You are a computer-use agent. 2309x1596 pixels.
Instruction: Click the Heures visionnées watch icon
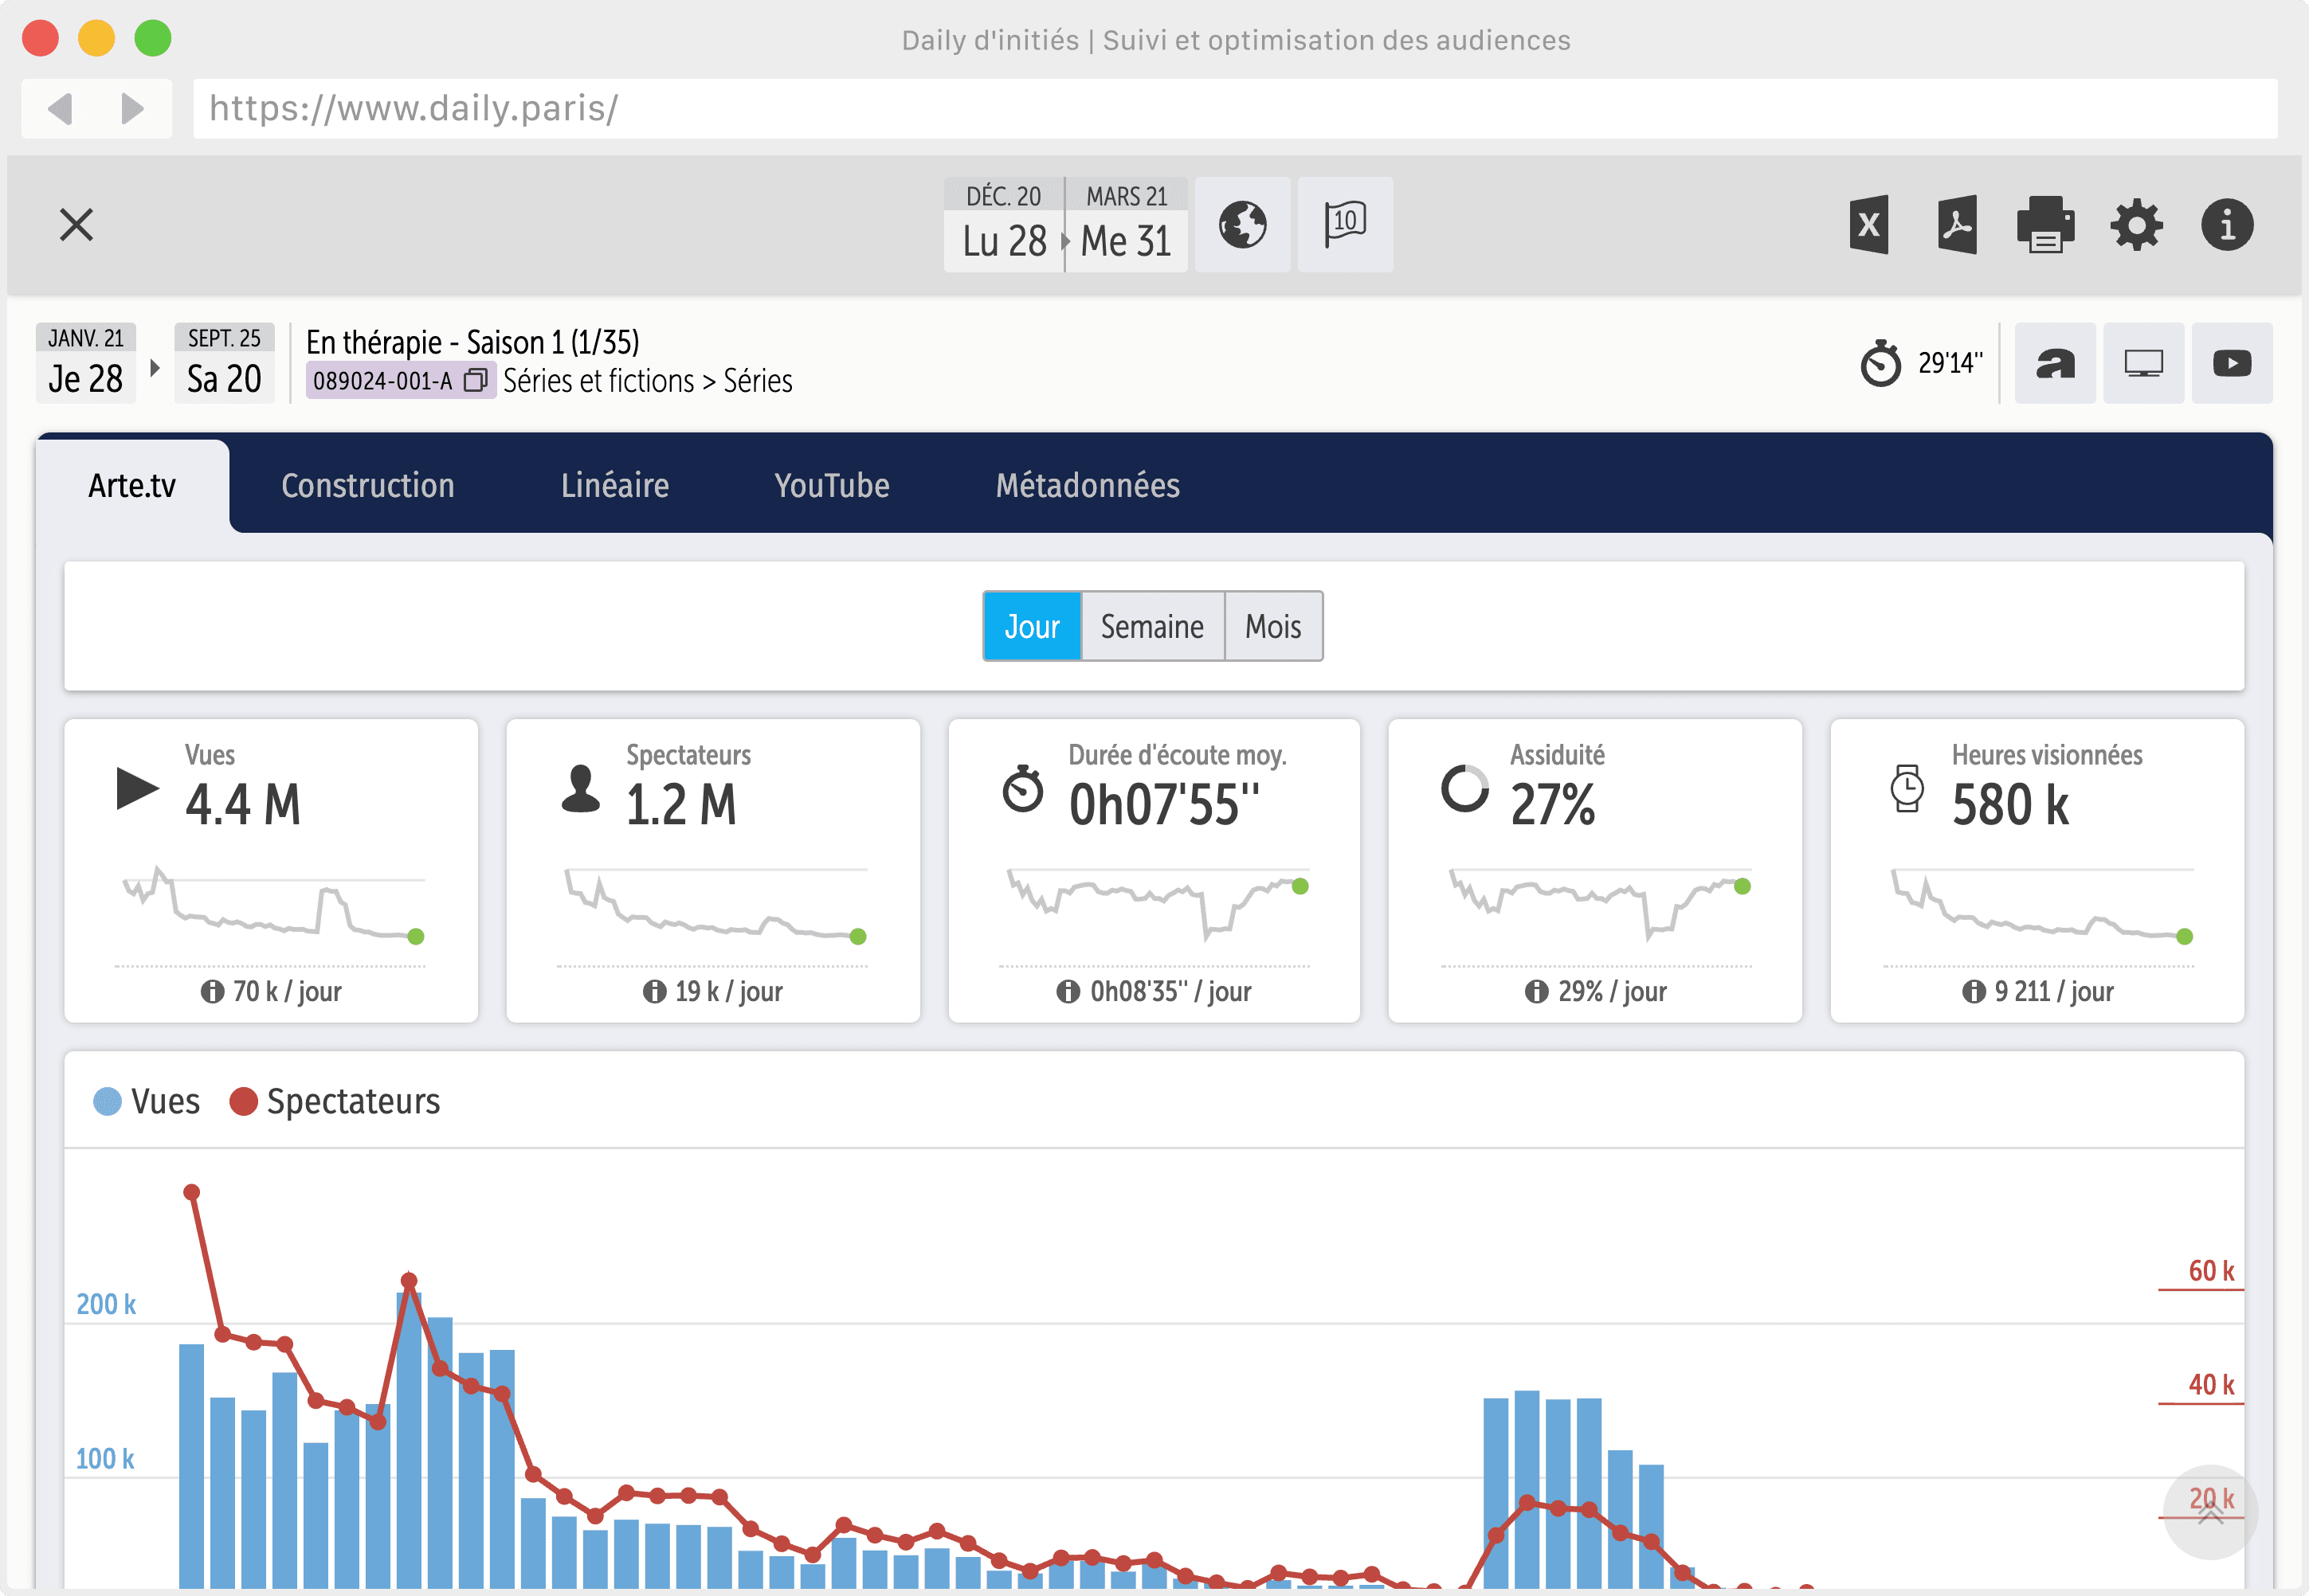(1907, 788)
